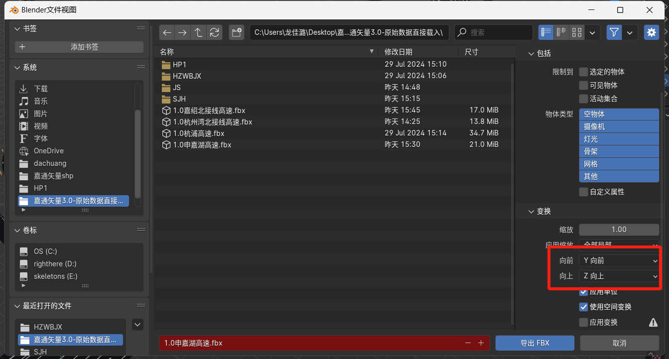Toggle the 其他 object type
Viewport: 669px width, 359px height.
619,176
